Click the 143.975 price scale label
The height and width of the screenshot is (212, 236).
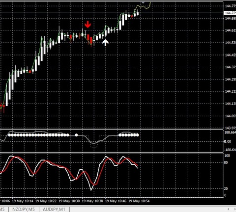point(231,128)
